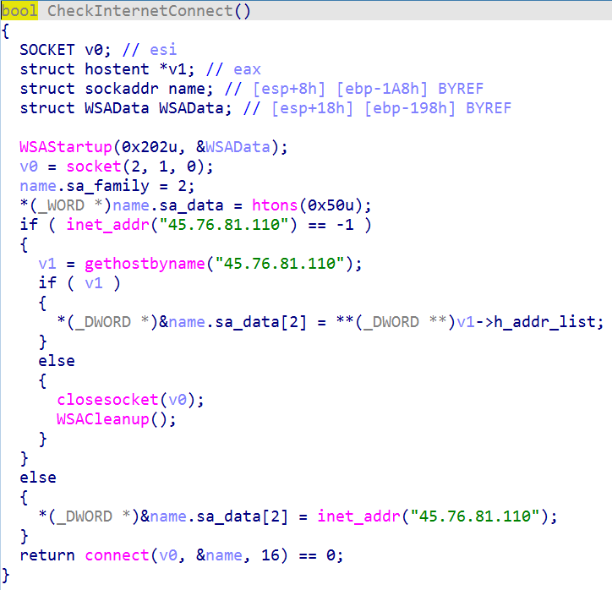The width and height of the screenshot is (612, 590).
Task: Select the 'name.sa_family = 2;' line
Action: [107, 186]
